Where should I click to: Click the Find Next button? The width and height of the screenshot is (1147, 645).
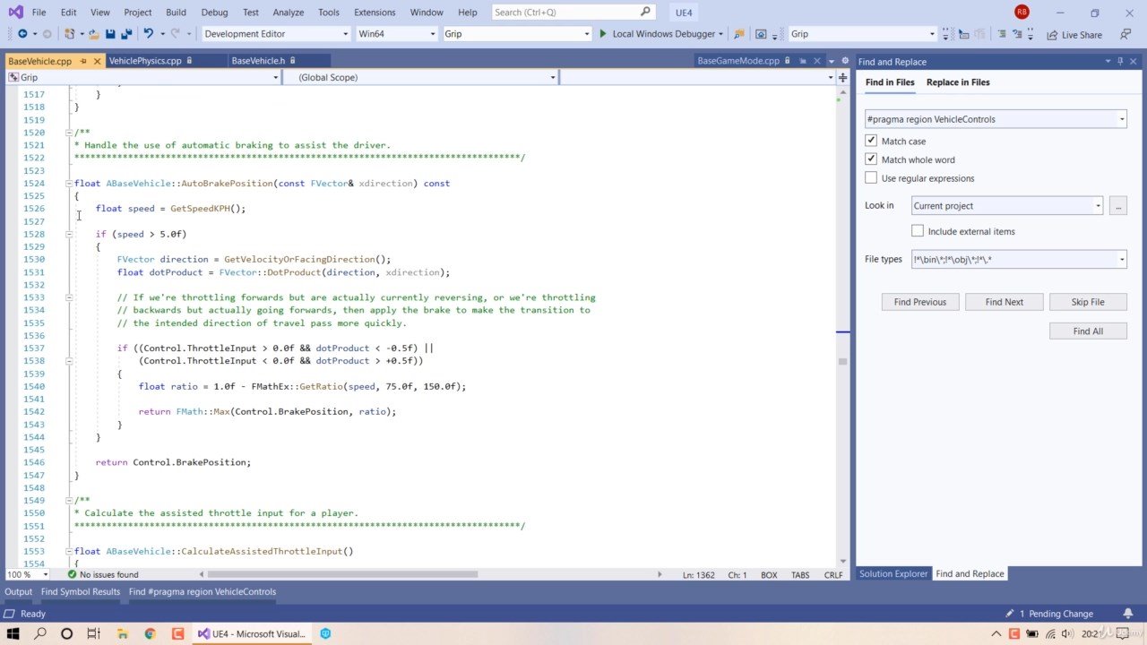1004,302
